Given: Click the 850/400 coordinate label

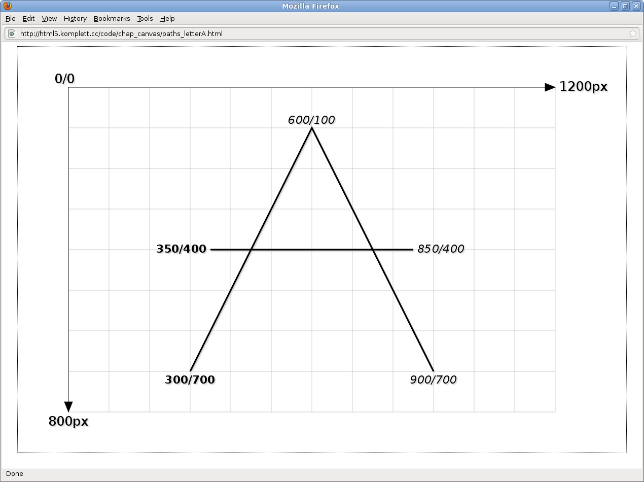Looking at the screenshot, I should (x=441, y=249).
